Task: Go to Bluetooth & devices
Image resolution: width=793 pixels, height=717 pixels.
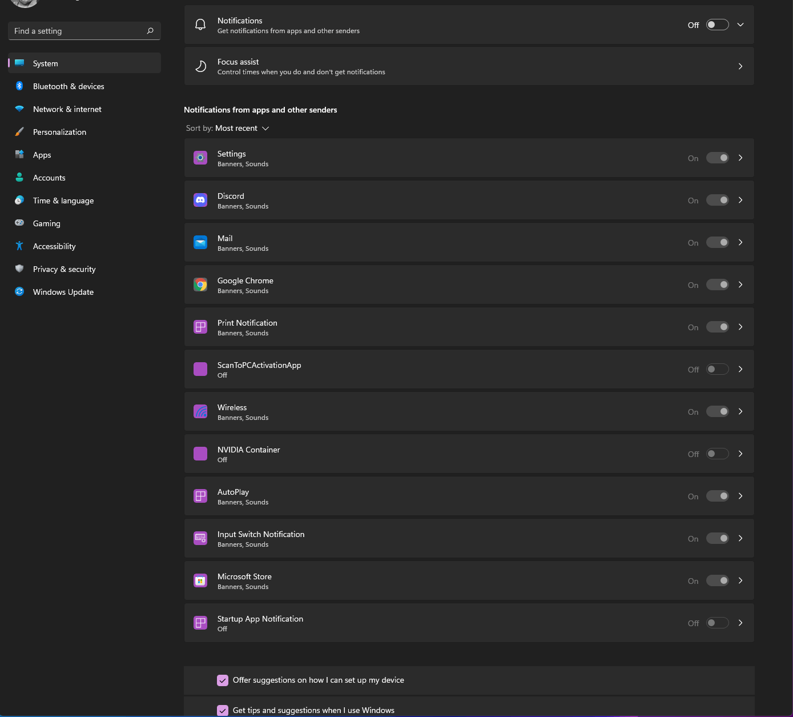Action: [84, 86]
